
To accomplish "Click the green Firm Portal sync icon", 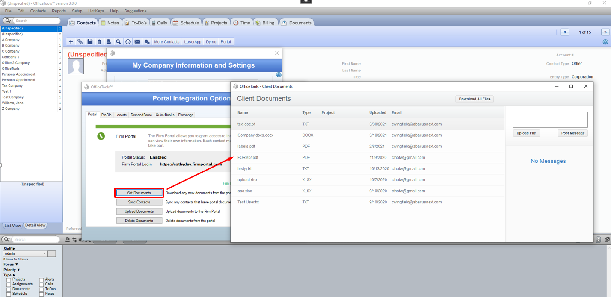I will click(101, 136).
